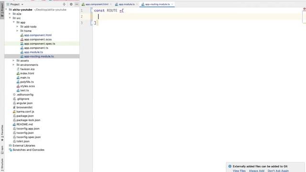This screenshot has height=172, width=306.
Task: Close the app-routing.module.ts tab
Action: [172, 4]
